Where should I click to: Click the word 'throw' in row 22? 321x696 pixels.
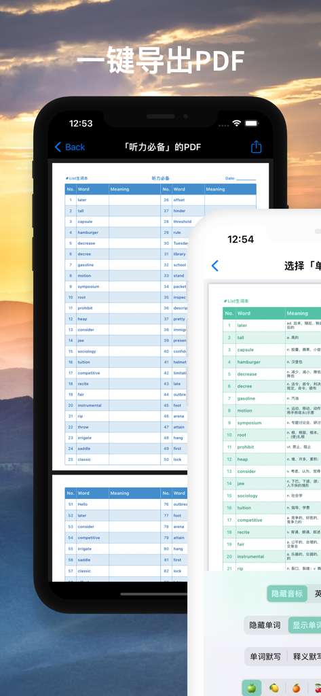[83, 427]
